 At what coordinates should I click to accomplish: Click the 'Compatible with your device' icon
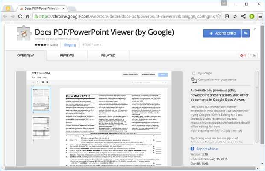tap(194, 80)
